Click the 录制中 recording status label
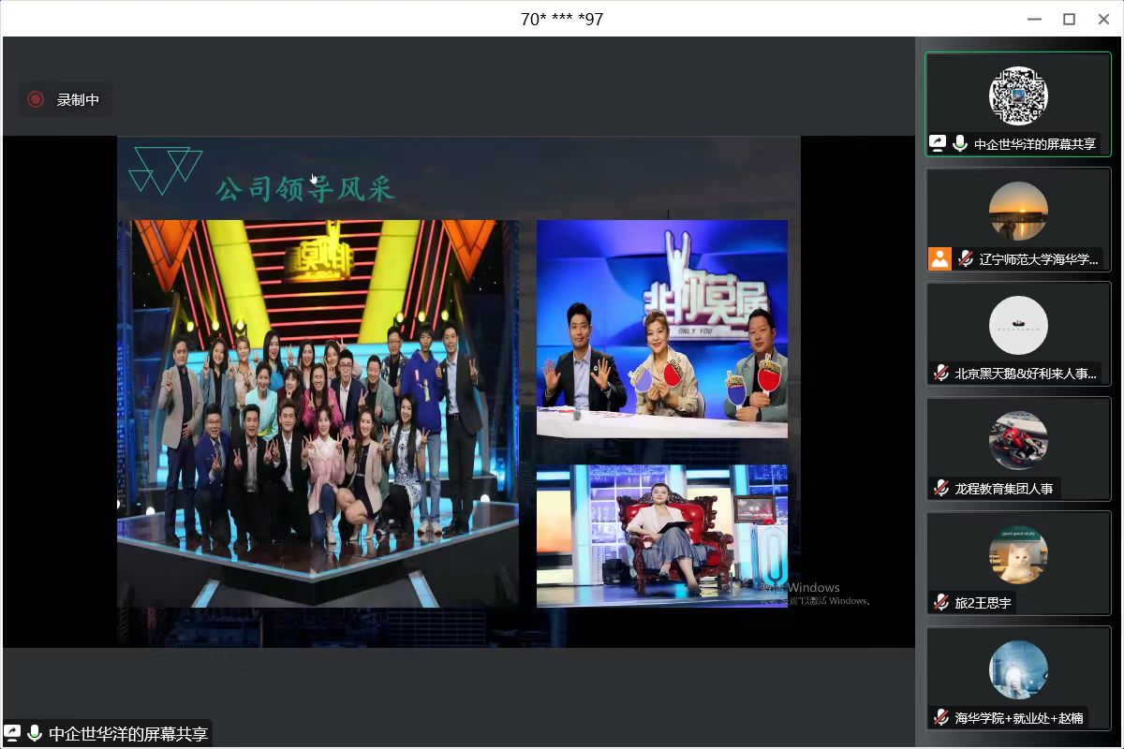 coord(78,99)
